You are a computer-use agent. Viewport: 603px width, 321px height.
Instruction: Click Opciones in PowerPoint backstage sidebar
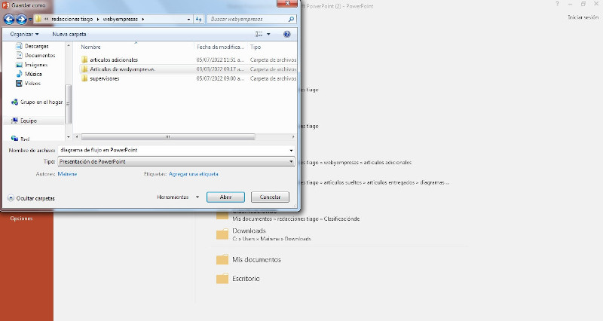pos(22,219)
